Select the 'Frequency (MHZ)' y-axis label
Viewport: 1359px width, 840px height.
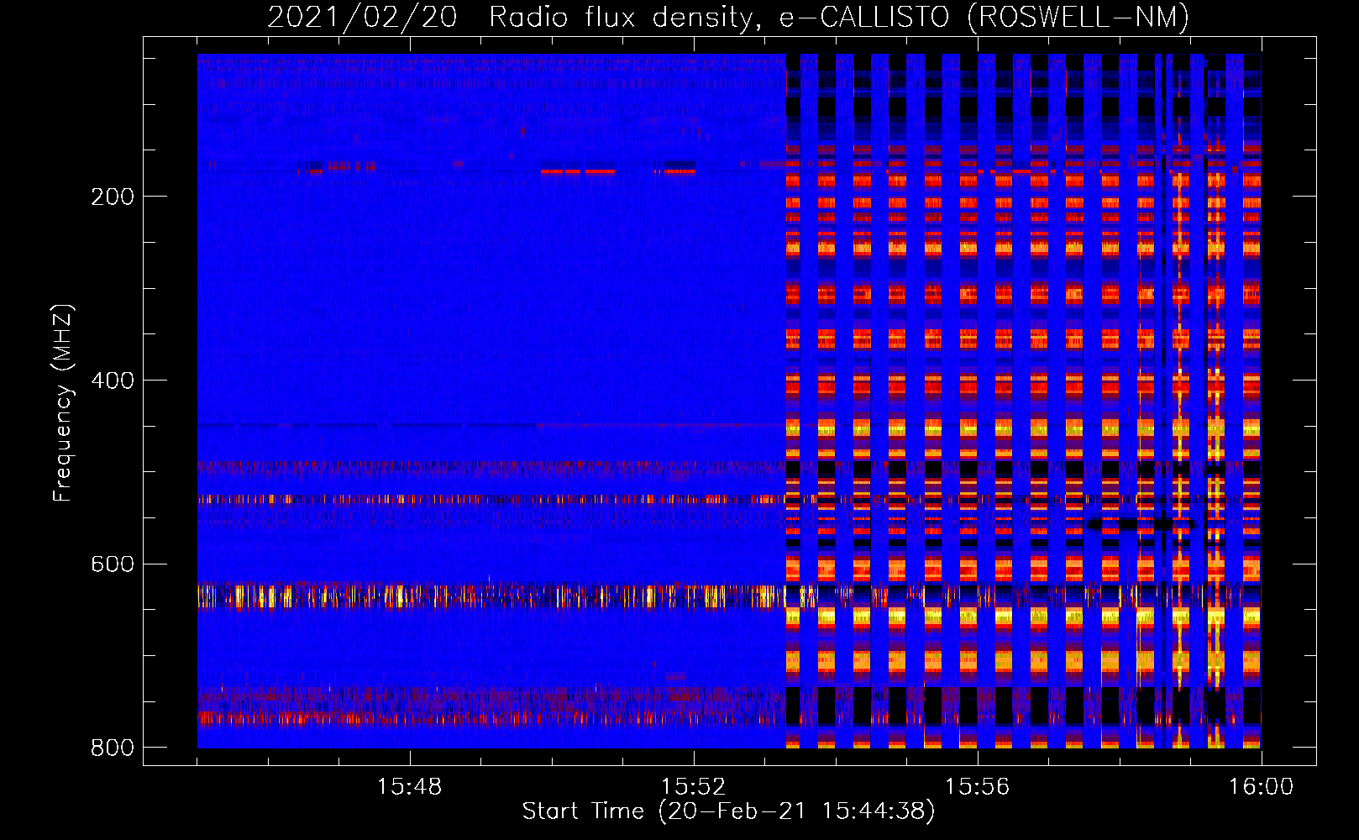point(63,403)
